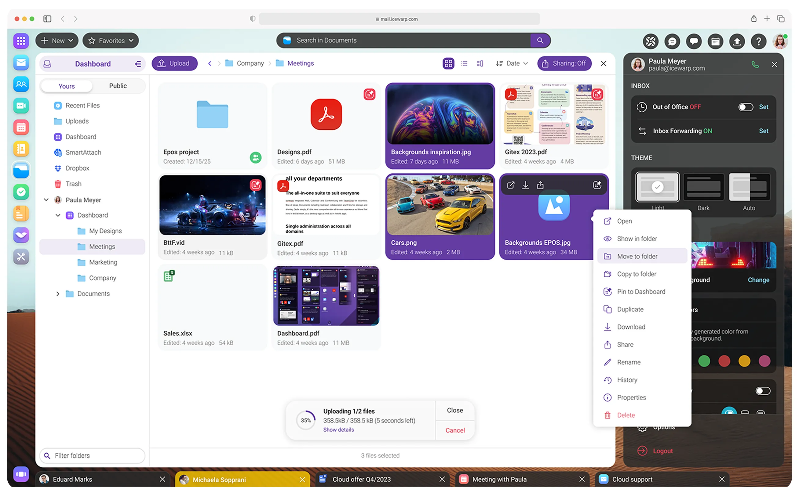Screen dimensions: 799x496
Task: Expand the Documents folder tree
Action: click(58, 293)
